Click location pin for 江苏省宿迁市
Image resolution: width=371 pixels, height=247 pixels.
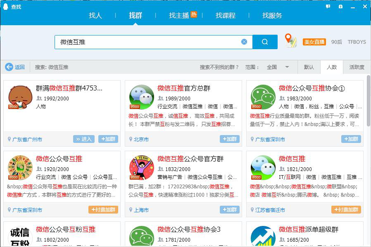point(252,209)
